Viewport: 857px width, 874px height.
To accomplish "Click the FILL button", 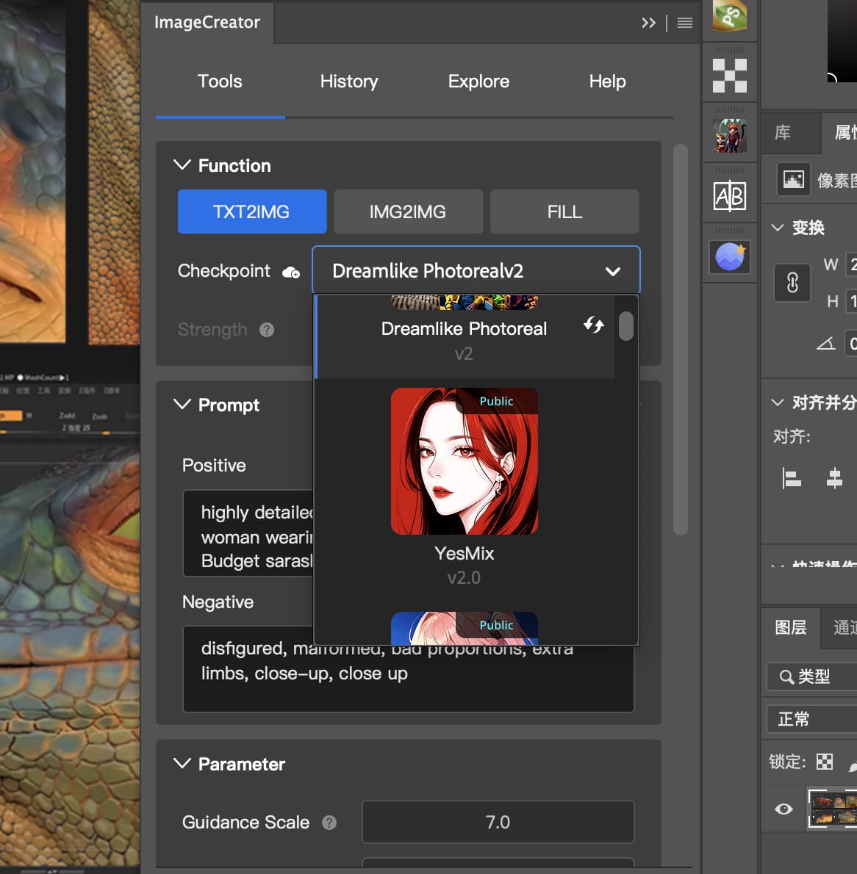I will (x=564, y=212).
